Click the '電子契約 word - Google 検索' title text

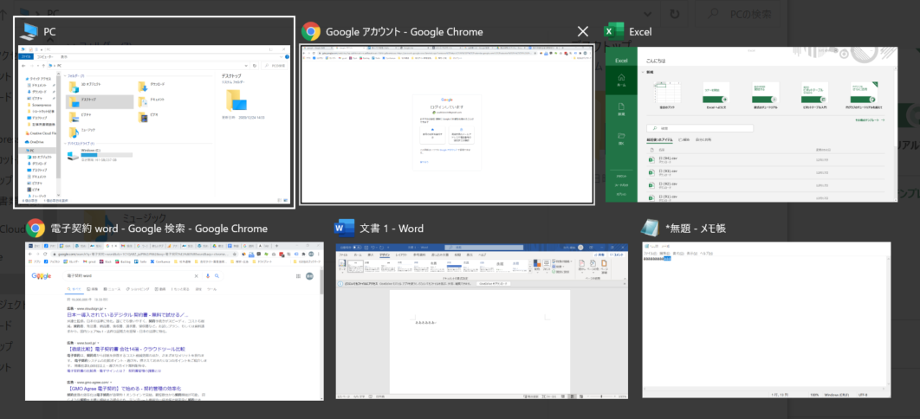point(159,229)
